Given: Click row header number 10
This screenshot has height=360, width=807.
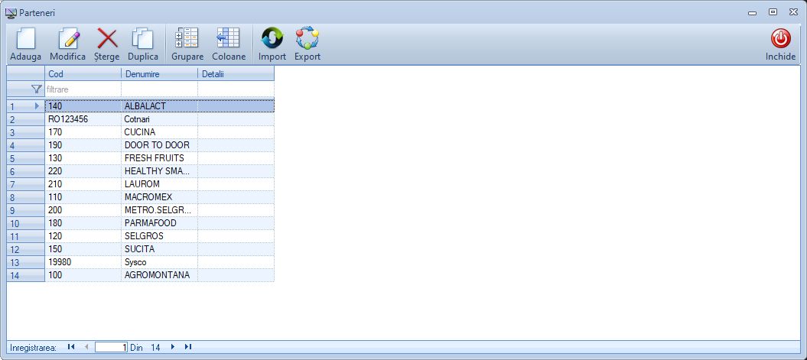Looking at the screenshot, I should pyautogui.click(x=26, y=223).
